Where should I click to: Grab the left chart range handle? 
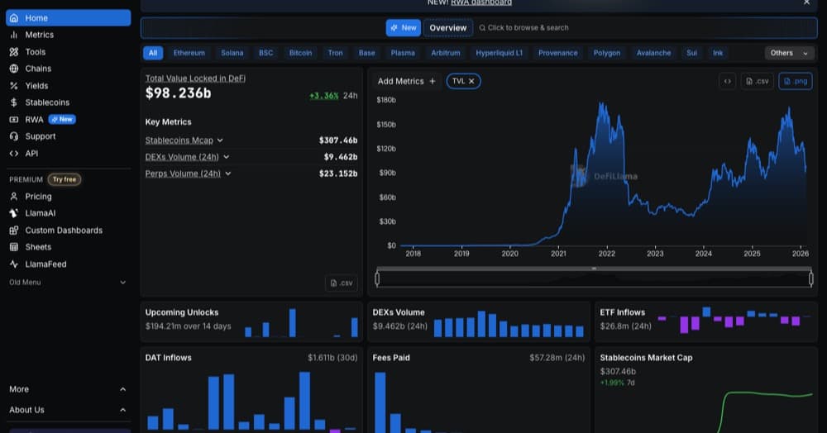coord(377,278)
